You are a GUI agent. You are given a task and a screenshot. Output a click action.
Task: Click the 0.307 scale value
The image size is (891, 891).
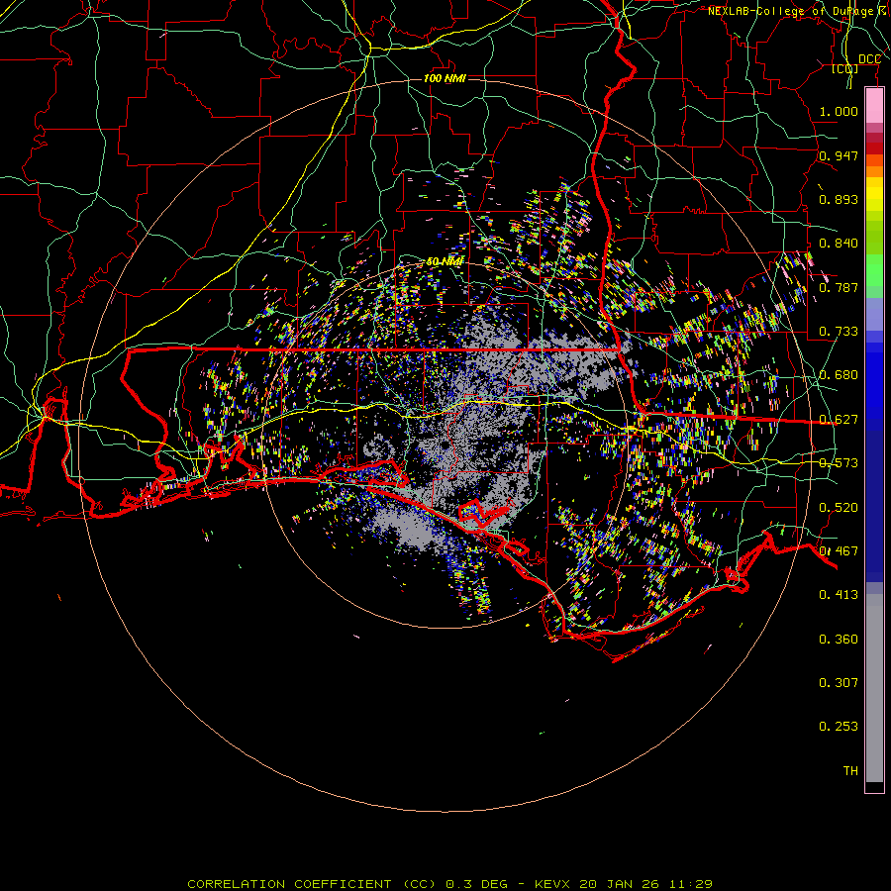coord(839,683)
